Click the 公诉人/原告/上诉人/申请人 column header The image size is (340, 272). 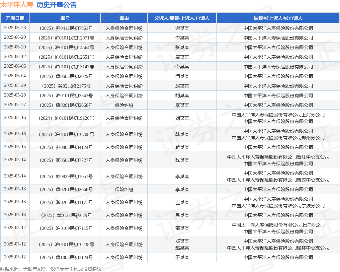click(182, 18)
